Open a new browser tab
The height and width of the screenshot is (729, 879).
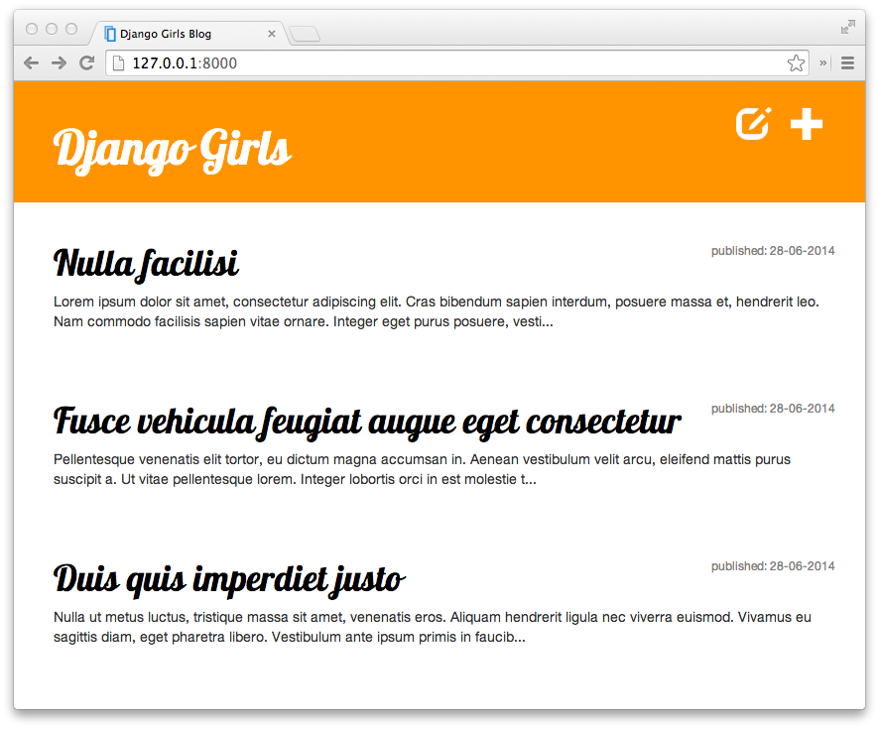pyautogui.click(x=306, y=35)
